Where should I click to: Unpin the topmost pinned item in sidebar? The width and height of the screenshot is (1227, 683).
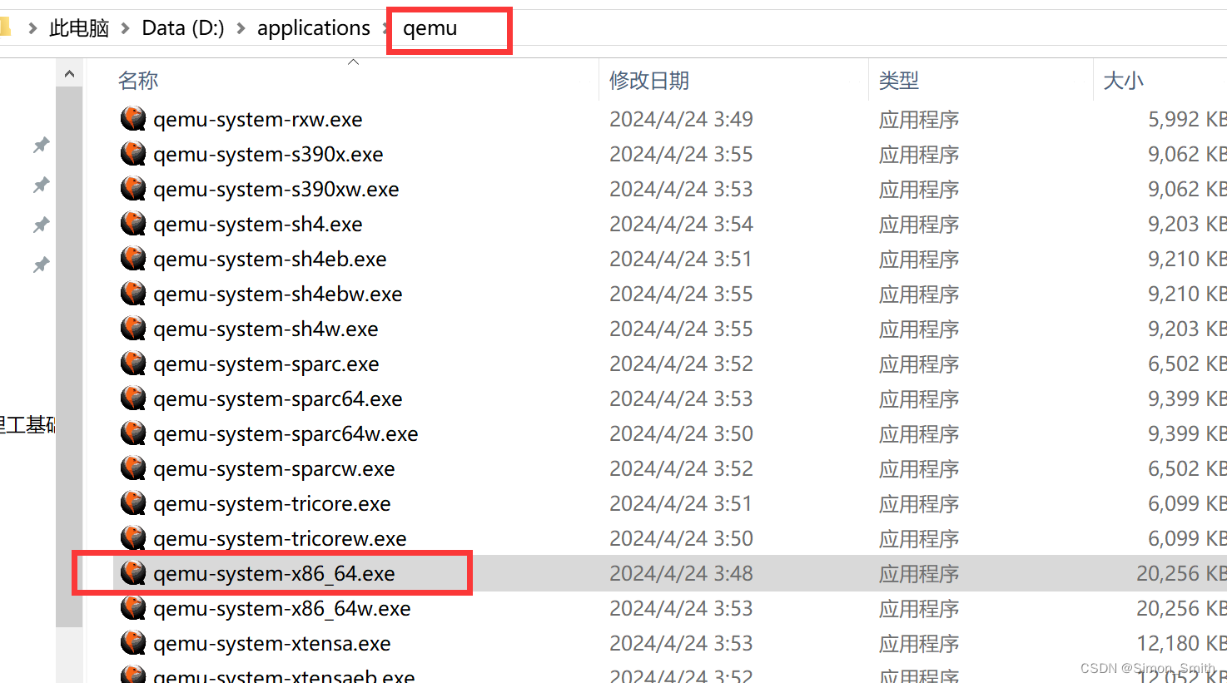pos(40,145)
